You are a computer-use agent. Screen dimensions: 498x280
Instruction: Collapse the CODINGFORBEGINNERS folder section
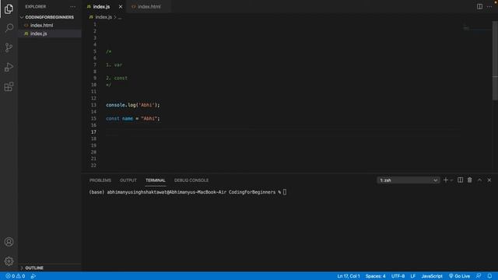click(x=50, y=17)
